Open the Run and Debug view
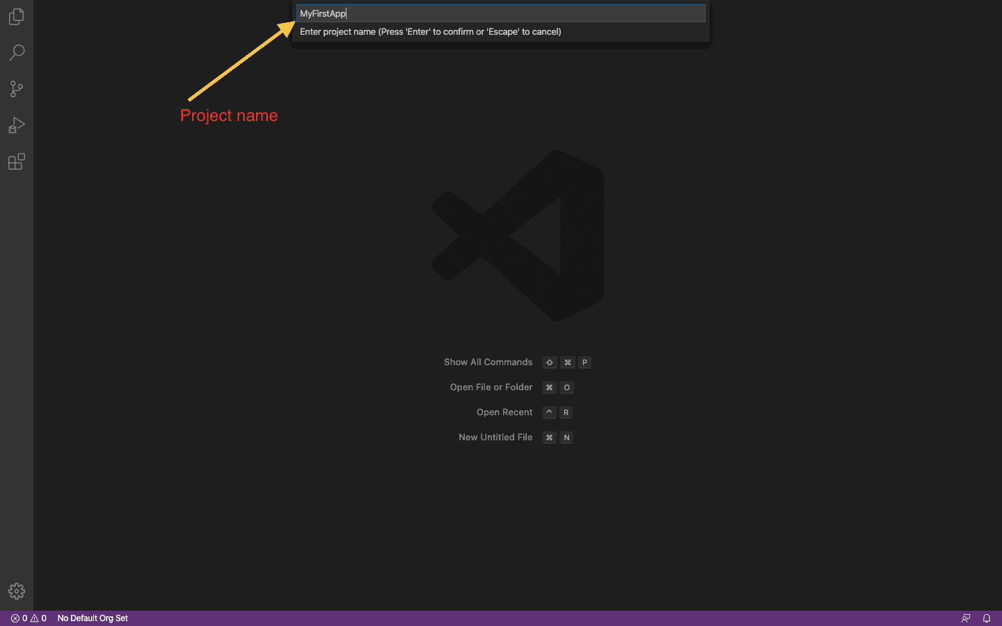Screen dimensions: 1002x626 coord(17,125)
